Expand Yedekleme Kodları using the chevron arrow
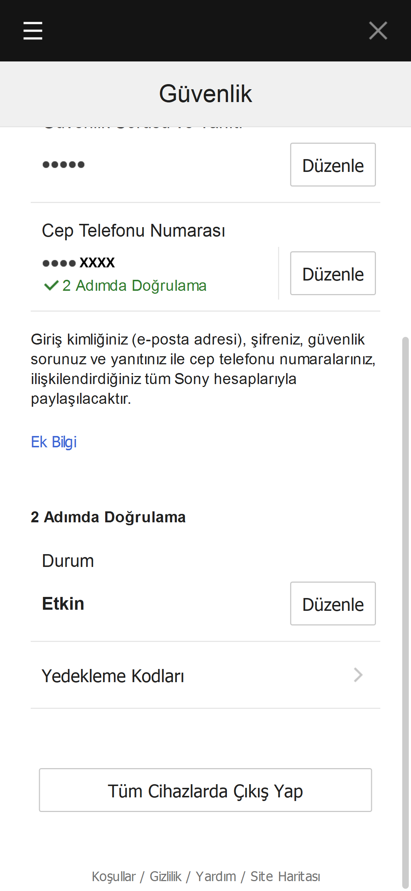 [358, 675]
